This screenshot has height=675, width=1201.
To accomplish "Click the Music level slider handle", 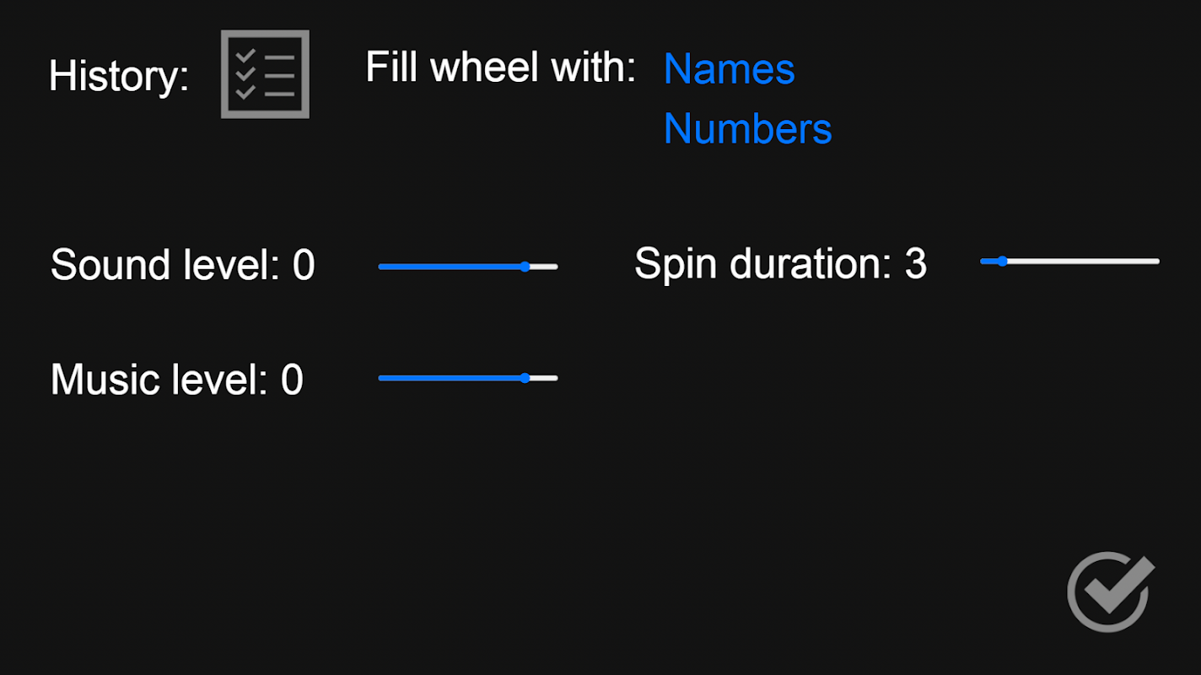I will coord(525,378).
